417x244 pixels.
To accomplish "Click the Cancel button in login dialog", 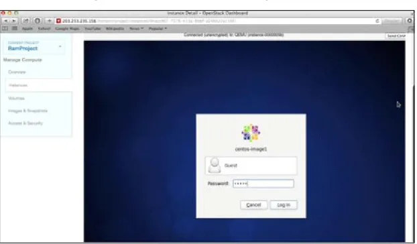I will [253, 205].
